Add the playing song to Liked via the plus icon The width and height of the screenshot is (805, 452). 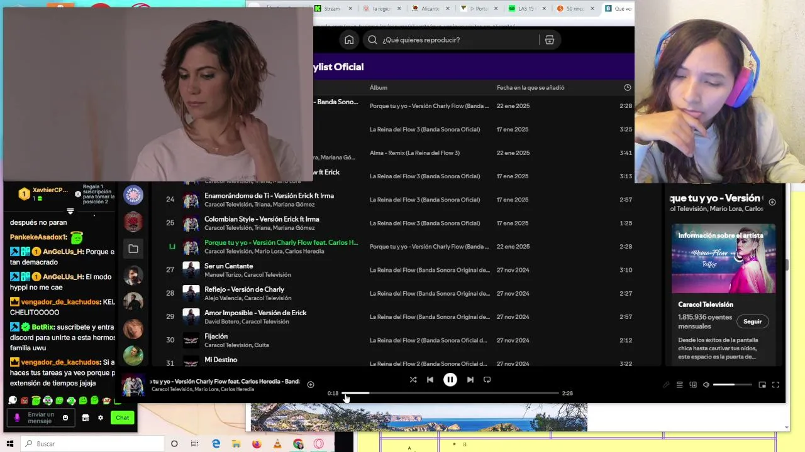point(311,384)
